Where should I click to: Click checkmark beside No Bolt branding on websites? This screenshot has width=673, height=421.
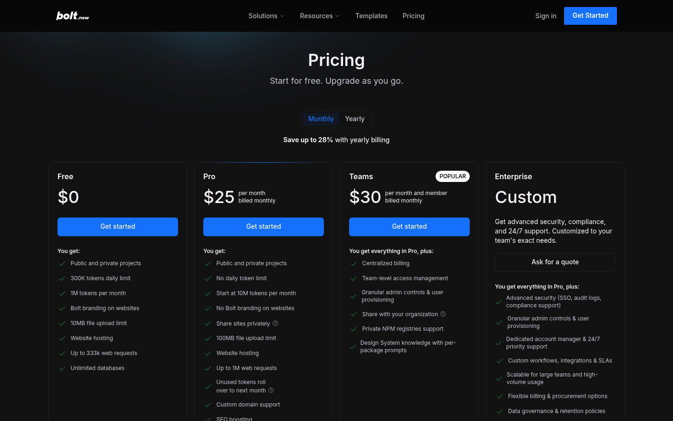tap(208, 308)
